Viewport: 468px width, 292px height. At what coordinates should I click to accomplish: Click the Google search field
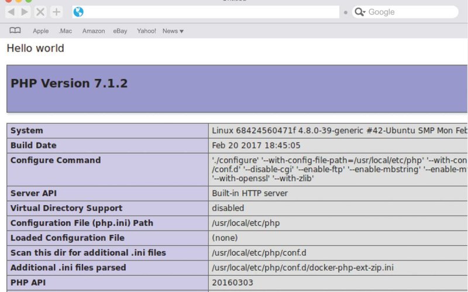coord(405,12)
